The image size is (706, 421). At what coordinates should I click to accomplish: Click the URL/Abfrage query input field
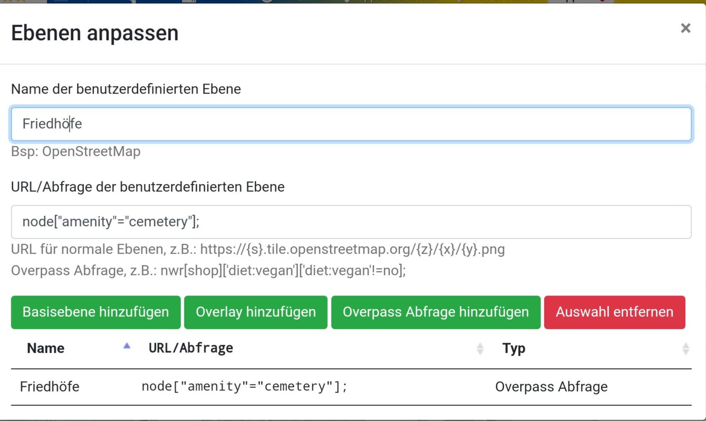[350, 222]
